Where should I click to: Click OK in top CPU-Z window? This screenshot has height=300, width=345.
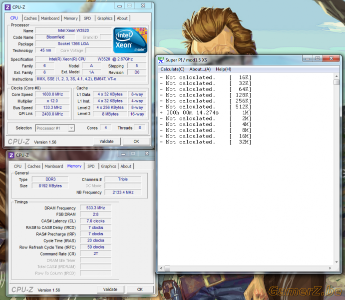coord(136,141)
